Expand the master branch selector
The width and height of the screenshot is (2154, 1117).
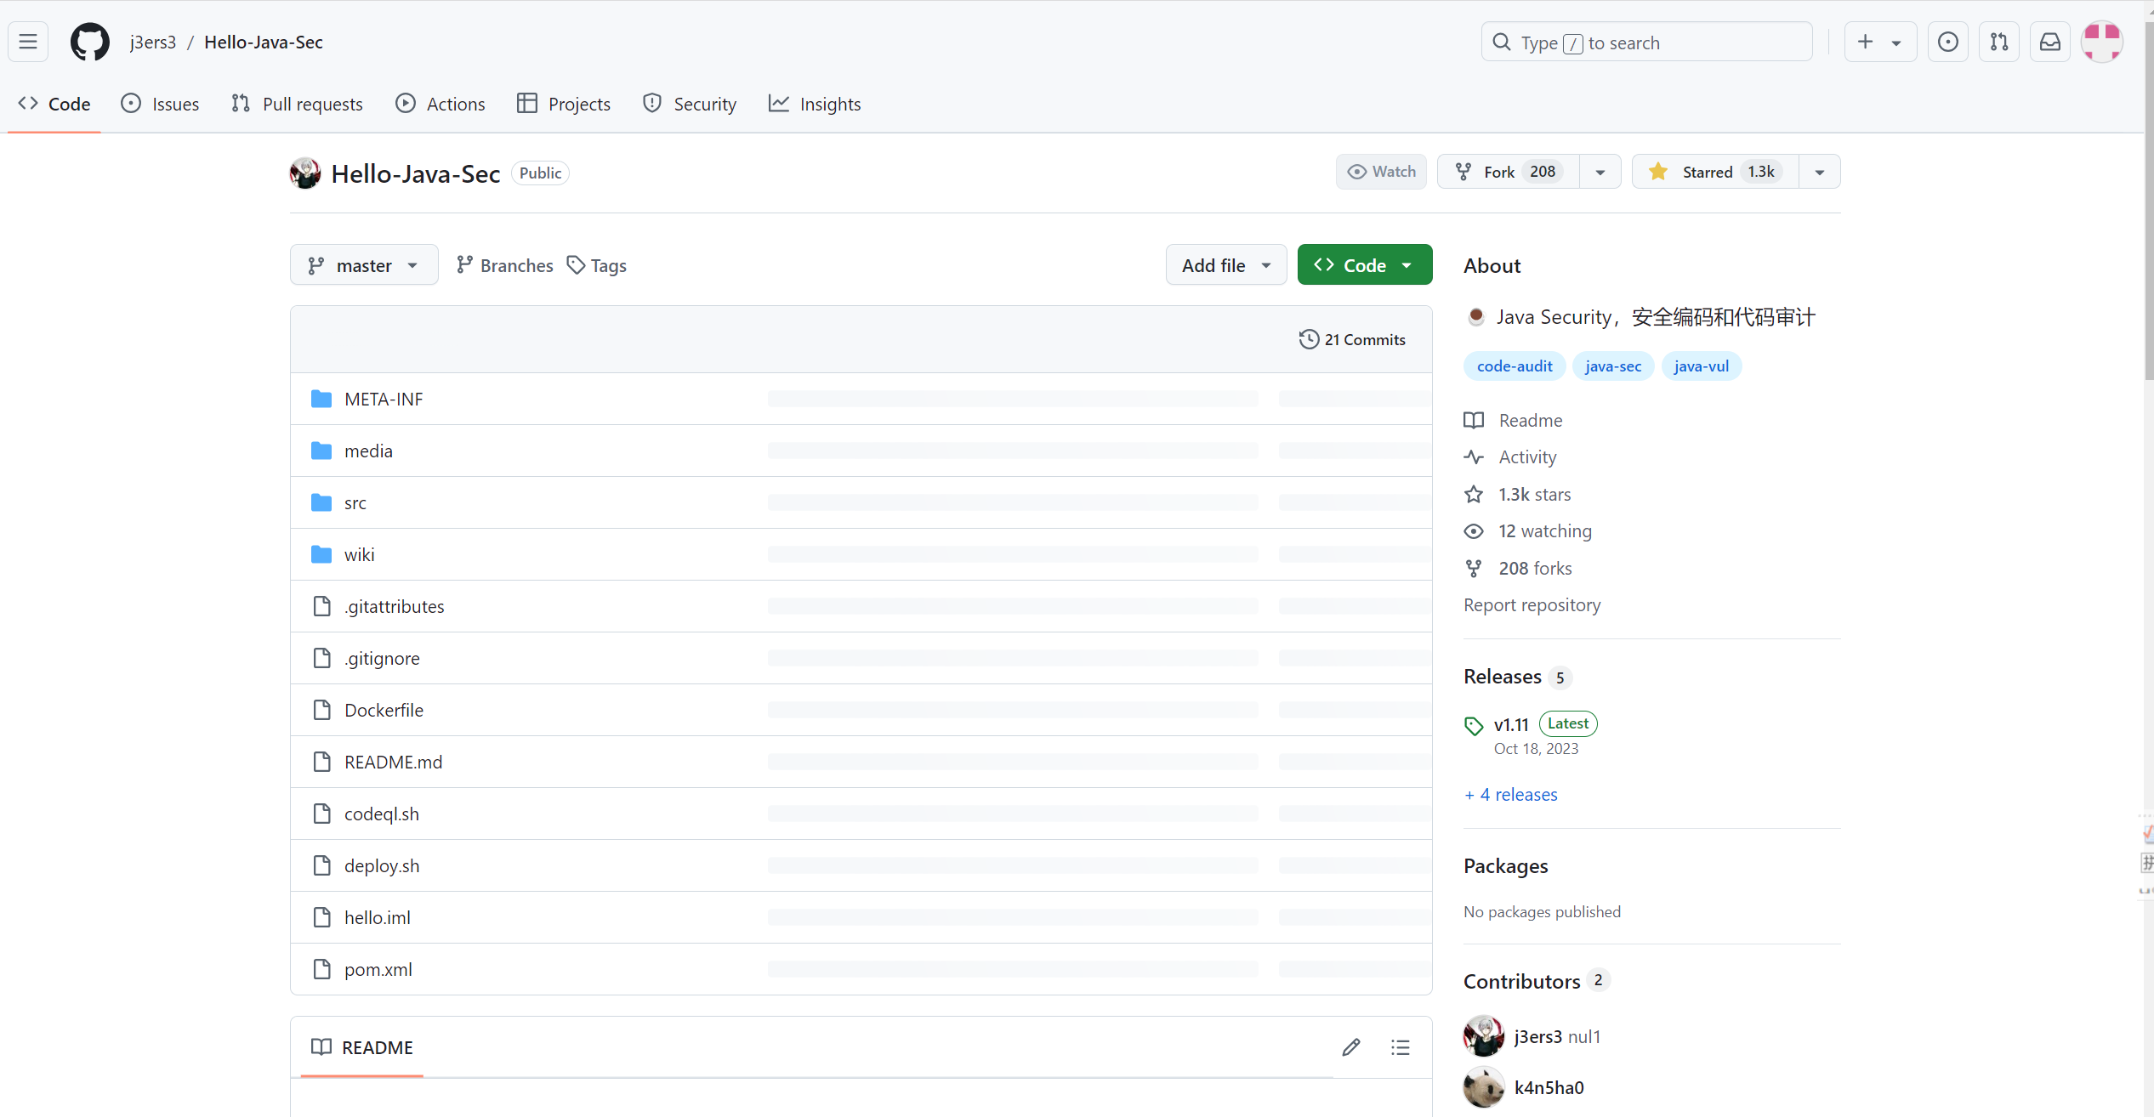coord(364,265)
